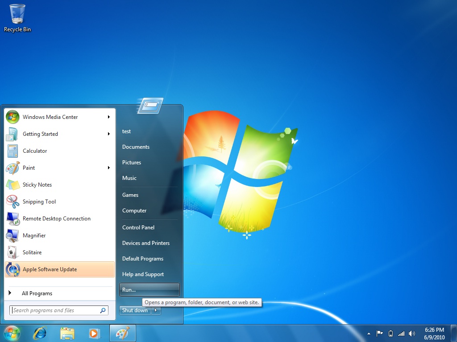The image size is (457, 342).
Task: Expand Getting Started jump list arrow
Action: (109, 134)
